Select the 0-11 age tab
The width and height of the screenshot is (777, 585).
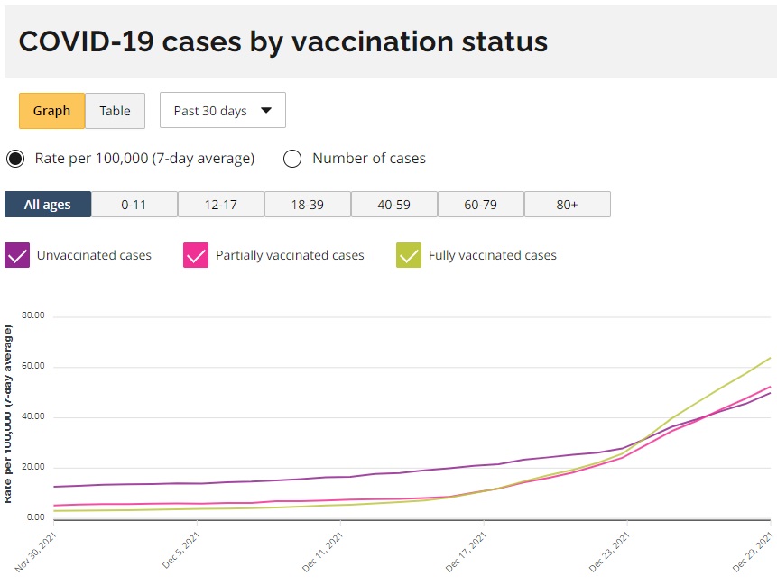(134, 205)
